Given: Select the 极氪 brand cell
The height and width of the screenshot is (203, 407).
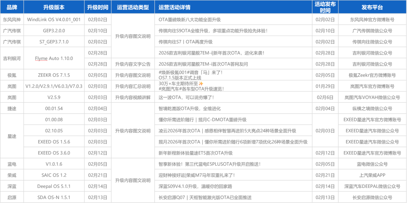Looking at the screenshot, I should (x=12, y=75).
